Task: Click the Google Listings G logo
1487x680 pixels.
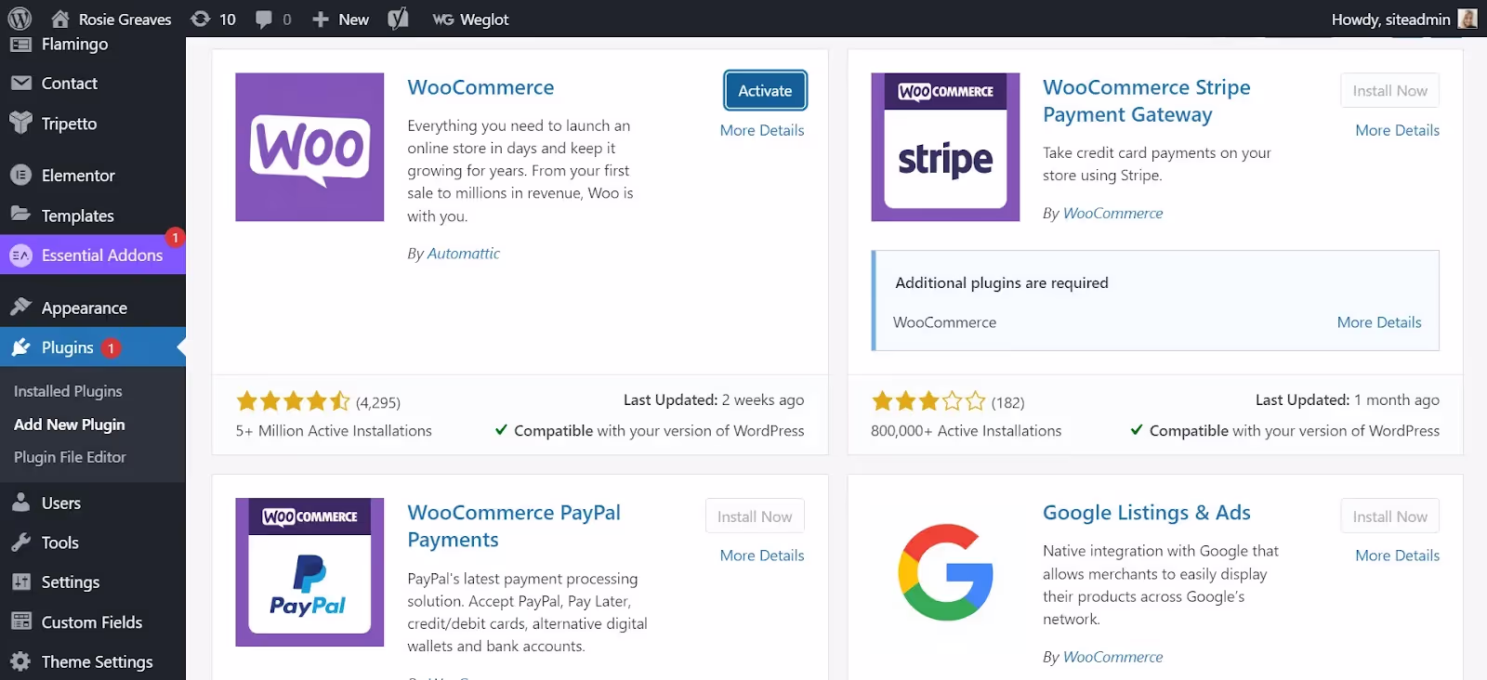Action: [945, 572]
